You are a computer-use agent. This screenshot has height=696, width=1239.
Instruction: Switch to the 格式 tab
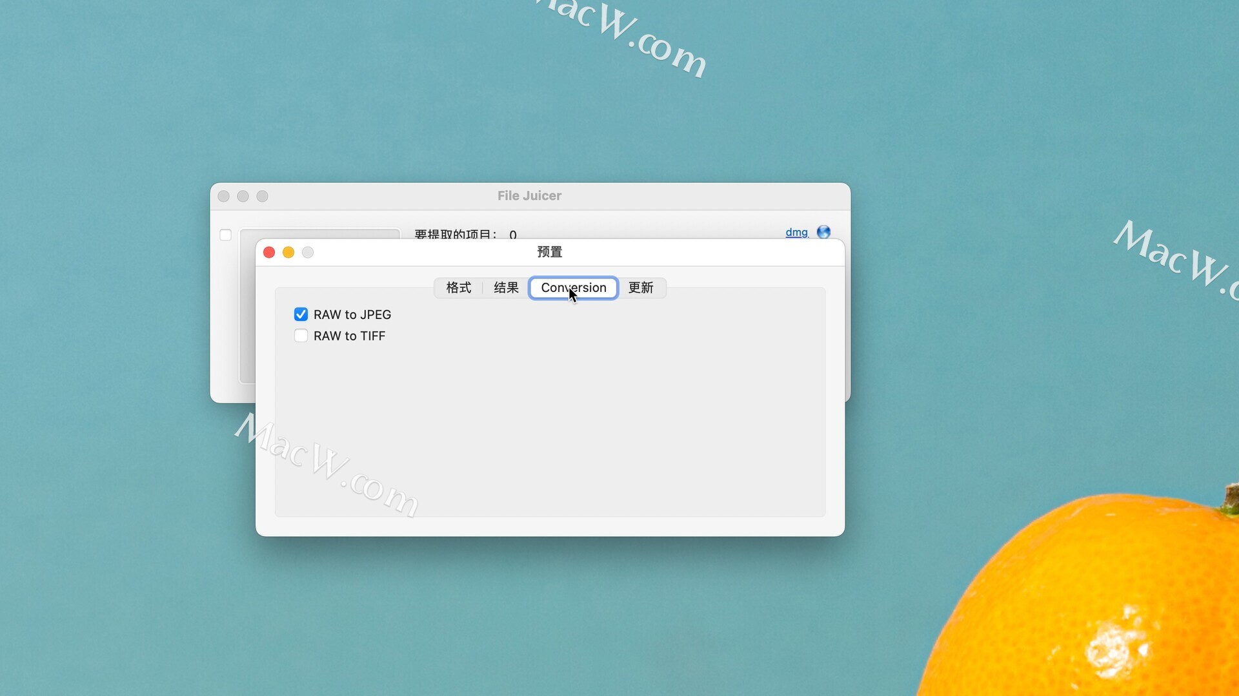tap(459, 287)
